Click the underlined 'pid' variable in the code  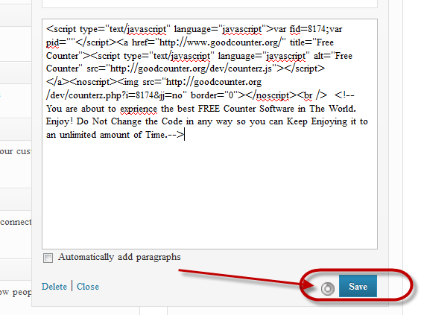pos(52,42)
